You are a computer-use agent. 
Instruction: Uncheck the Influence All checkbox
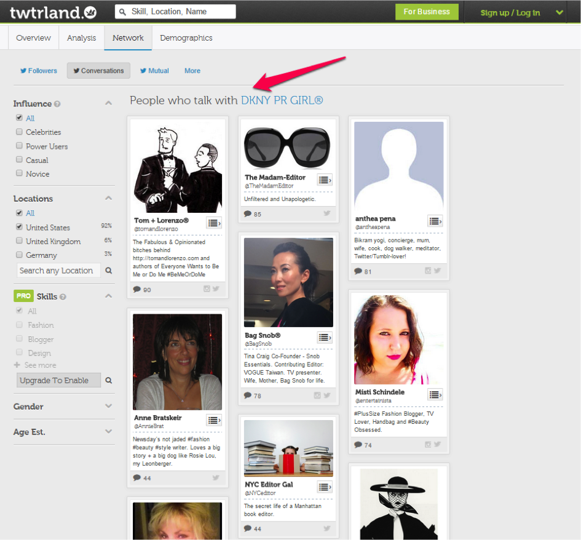19,118
